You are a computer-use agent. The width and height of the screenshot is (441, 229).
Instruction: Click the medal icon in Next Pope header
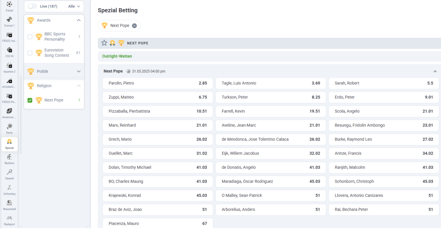click(112, 43)
